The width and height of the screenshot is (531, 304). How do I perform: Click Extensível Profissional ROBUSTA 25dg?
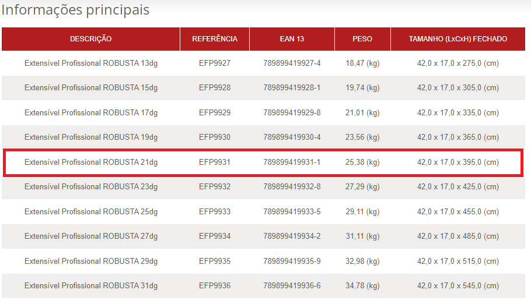pyautogui.click(x=91, y=211)
